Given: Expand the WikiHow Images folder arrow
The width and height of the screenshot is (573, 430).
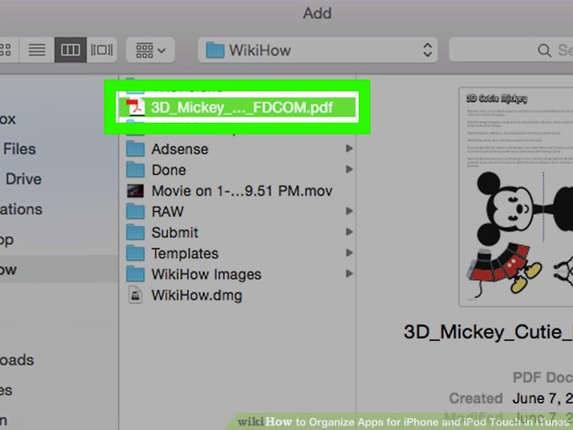Looking at the screenshot, I should (349, 273).
